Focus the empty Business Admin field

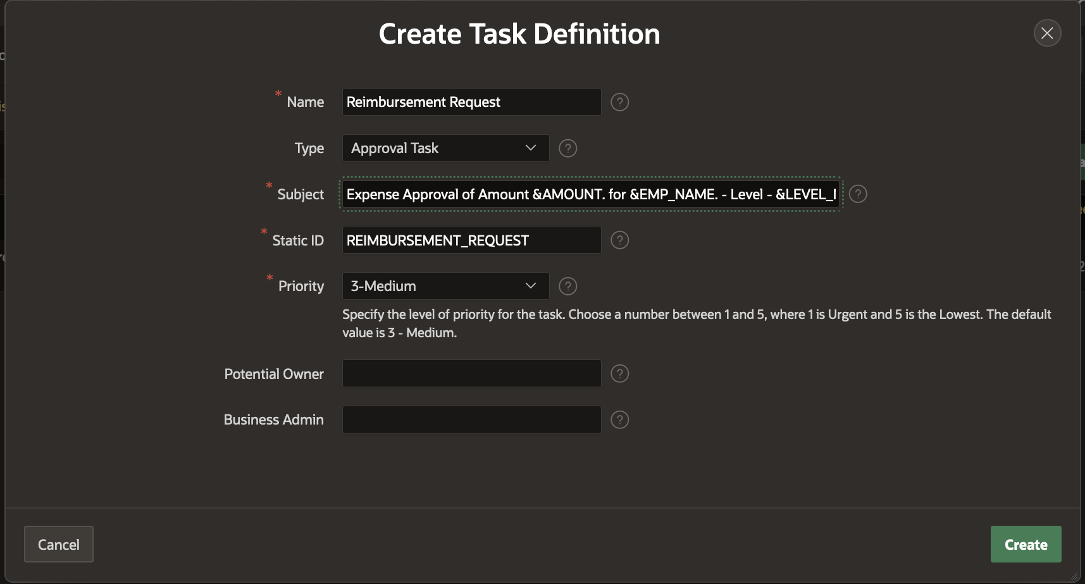471,419
